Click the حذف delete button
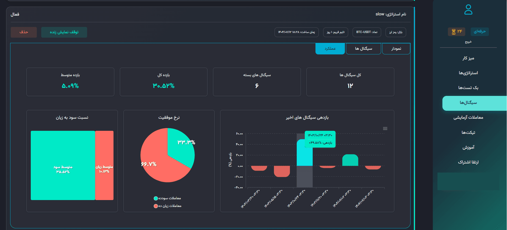 pyautogui.click(x=24, y=32)
